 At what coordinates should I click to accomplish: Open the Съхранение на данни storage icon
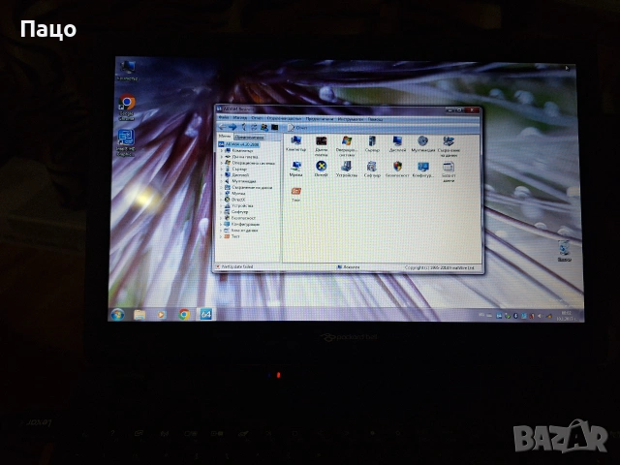coord(449,146)
